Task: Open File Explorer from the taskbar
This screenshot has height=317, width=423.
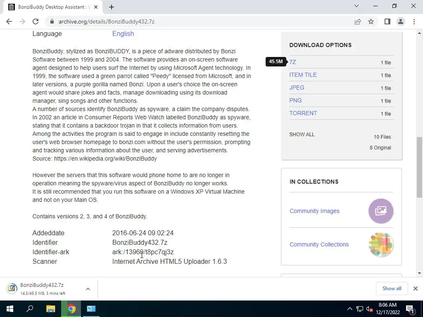Action: pyautogui.click(x=50, y=309)
